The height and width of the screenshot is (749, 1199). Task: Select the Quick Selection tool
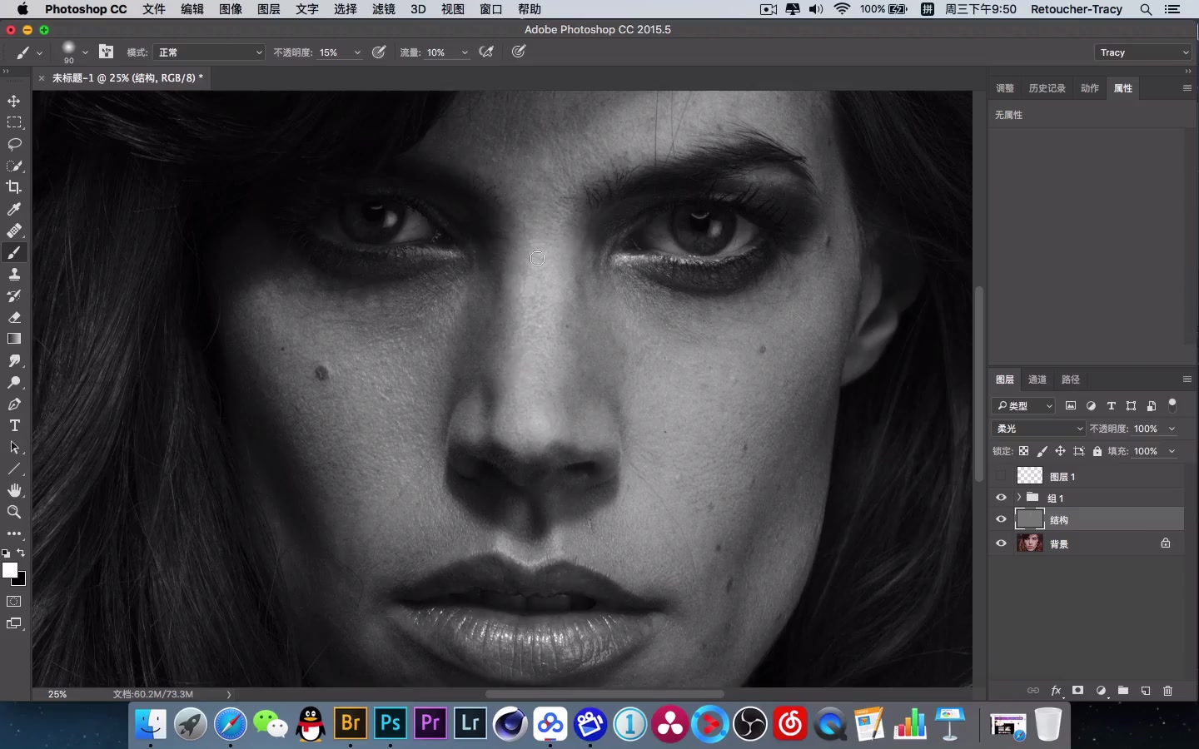pos(14,166)
